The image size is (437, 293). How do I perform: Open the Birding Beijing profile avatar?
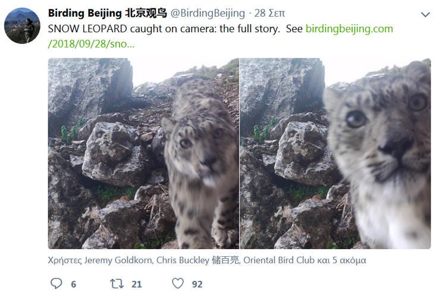(23, 26)
